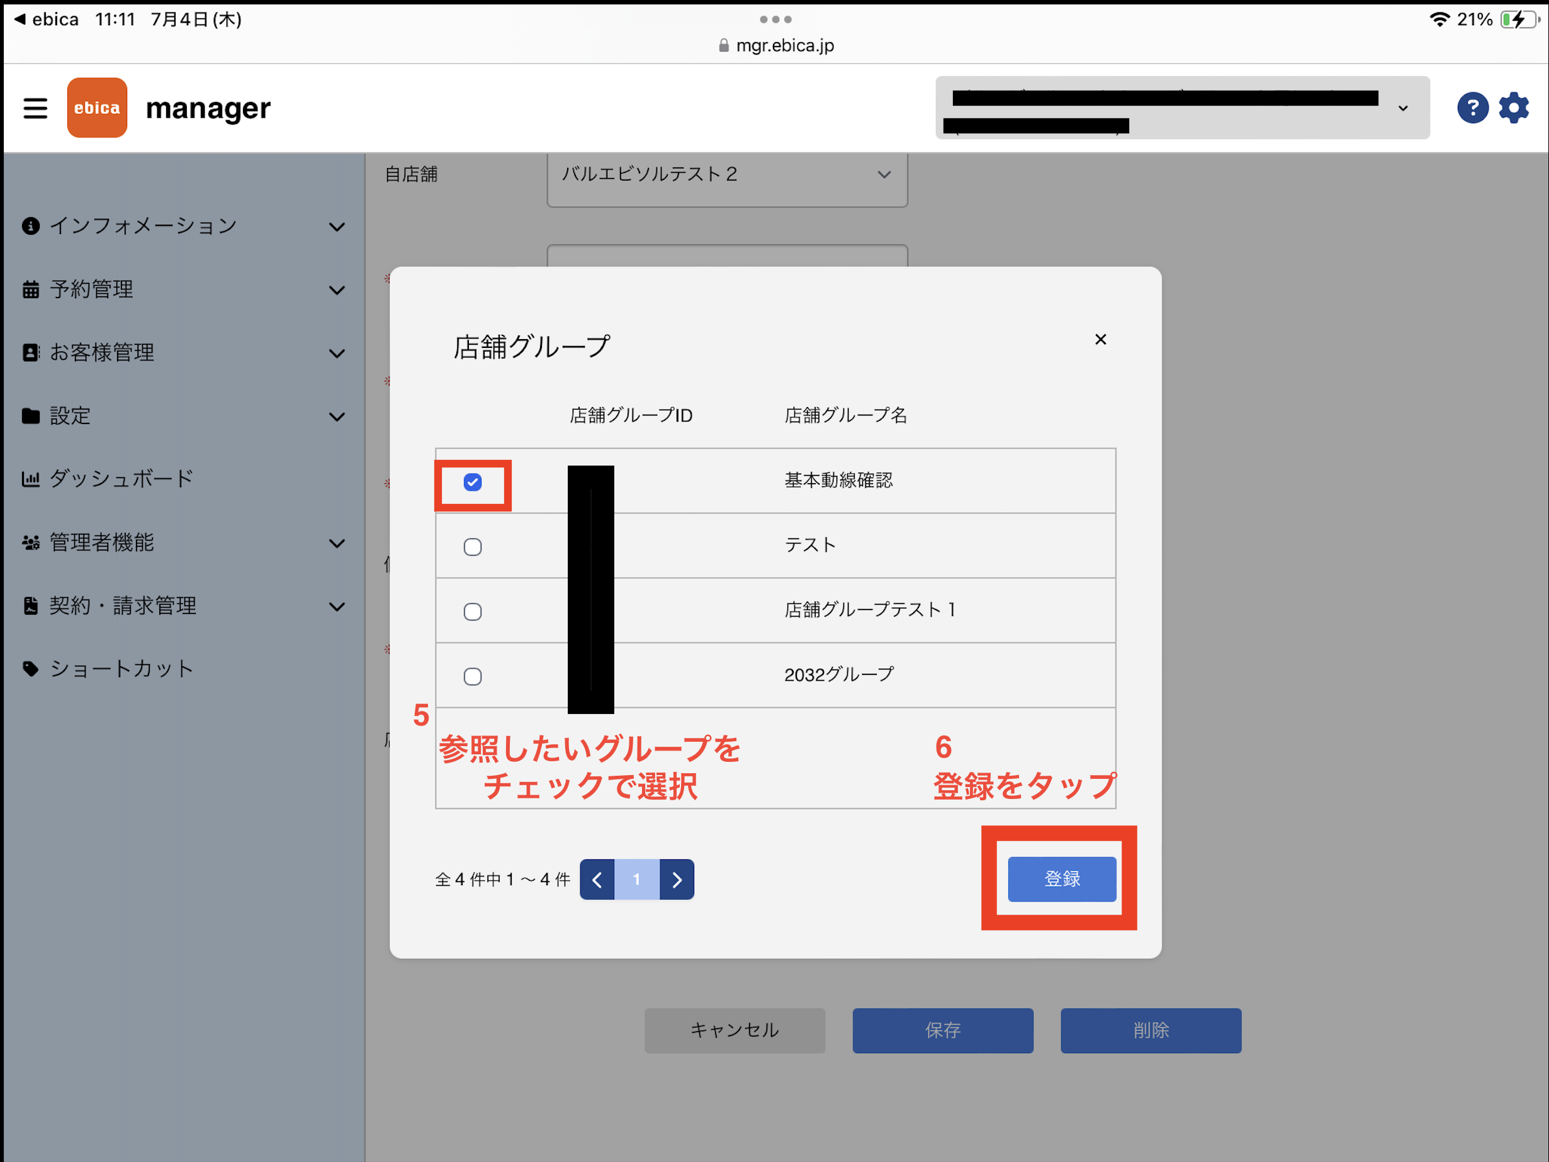Click the 店舗グループテスト１ group name
The width and height of the screenshot is (1549, 1162).
870,610
